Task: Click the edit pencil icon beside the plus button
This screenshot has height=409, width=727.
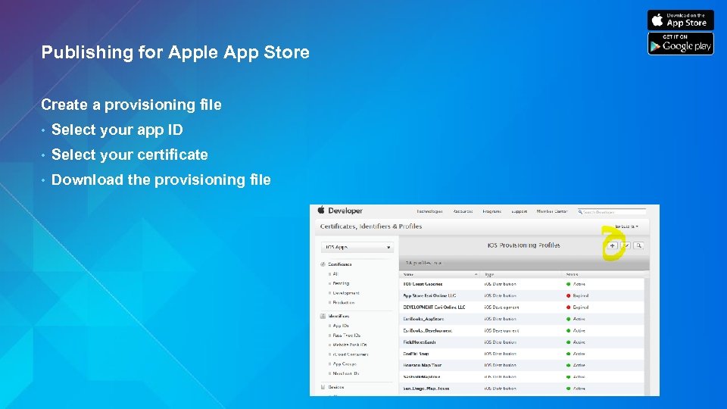Action: coord(626,245)
